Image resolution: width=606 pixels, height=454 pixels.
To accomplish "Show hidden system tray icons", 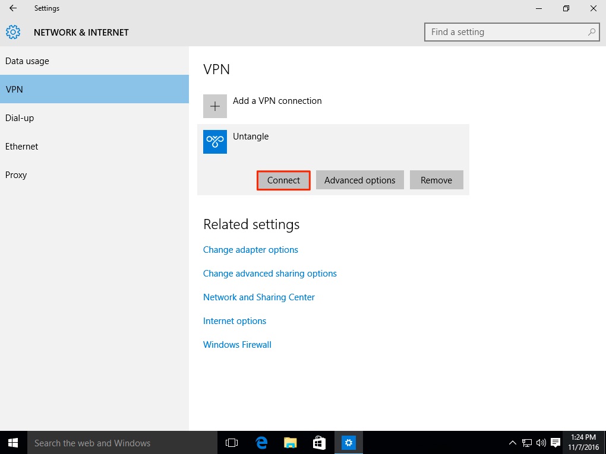I will pos(513,443).
